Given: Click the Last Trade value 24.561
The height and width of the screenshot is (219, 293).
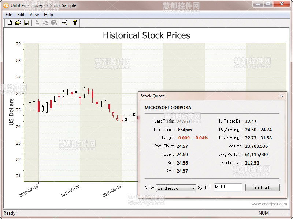Looking at the screenshot, I should point(183,122).
